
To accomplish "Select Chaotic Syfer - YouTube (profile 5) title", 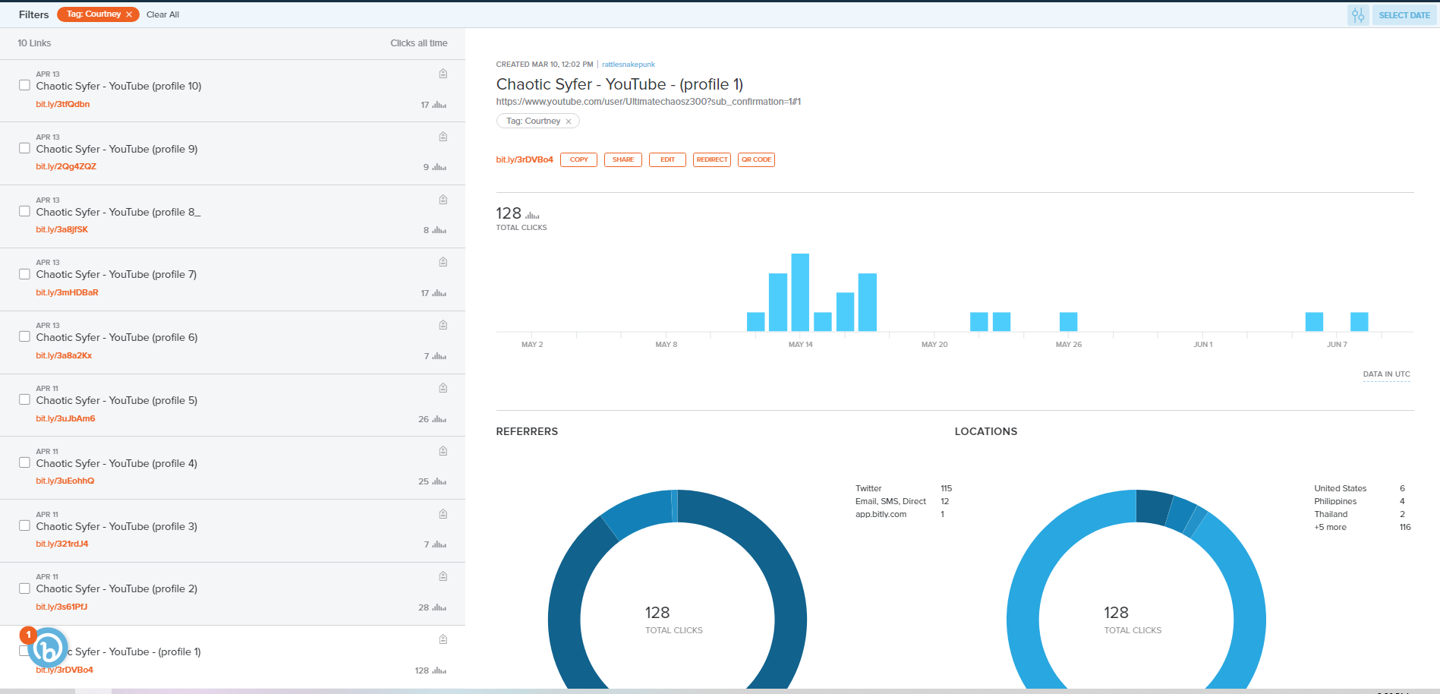I will click(117, 400).
